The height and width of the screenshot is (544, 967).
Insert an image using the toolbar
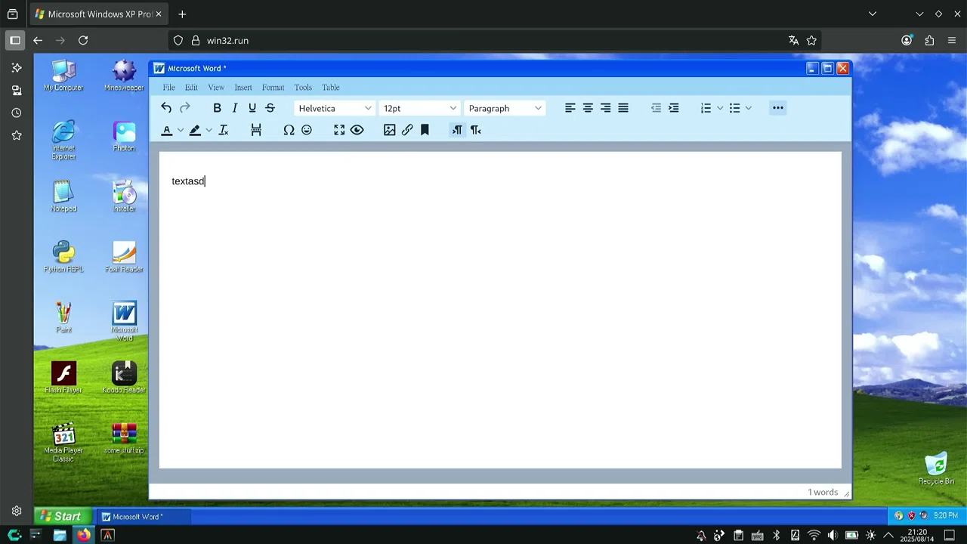tap(390, 130)
